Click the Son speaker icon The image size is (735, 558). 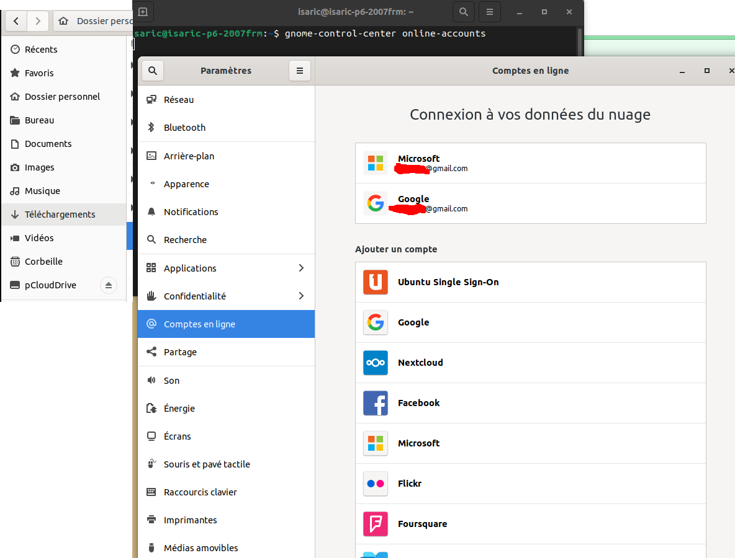[x=151, y=380]
